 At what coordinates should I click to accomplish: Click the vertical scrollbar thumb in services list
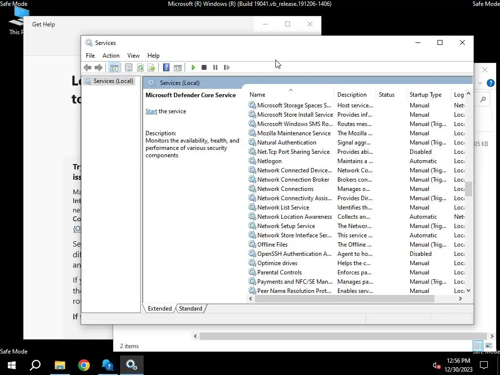468,189
